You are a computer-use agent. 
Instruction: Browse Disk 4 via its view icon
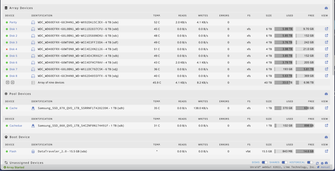pyautogui.click(x=326, y=49)
